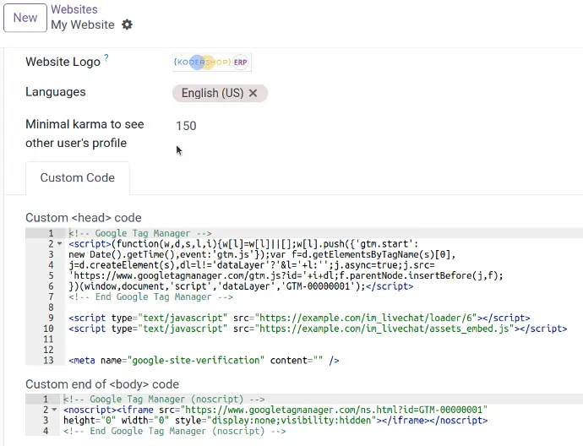Click the minimal karma value 150 field
Screen dimensions: 583x446
click(x=186, y=126)
